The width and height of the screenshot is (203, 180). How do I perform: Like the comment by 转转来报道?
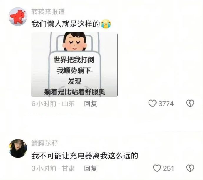pos(152,104)
